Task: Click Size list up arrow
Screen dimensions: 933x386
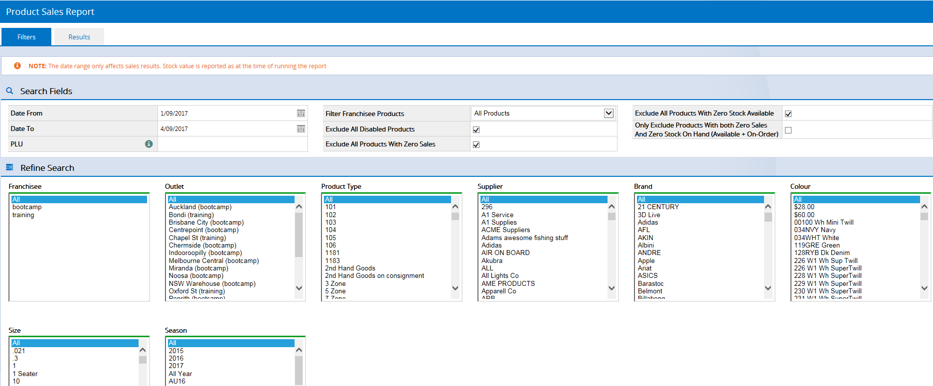Action: pos(143,350)
